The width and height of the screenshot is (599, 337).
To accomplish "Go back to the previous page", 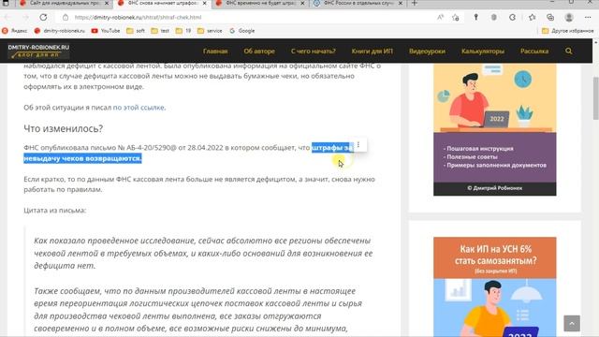I will [7, 17].
